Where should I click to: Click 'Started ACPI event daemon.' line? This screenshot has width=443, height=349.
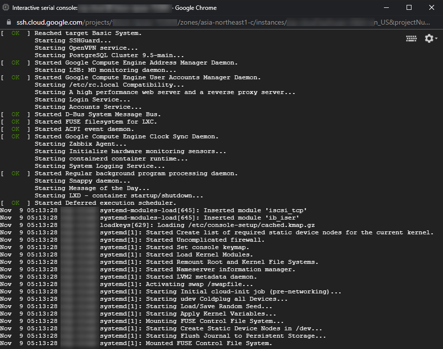point(84,129)
